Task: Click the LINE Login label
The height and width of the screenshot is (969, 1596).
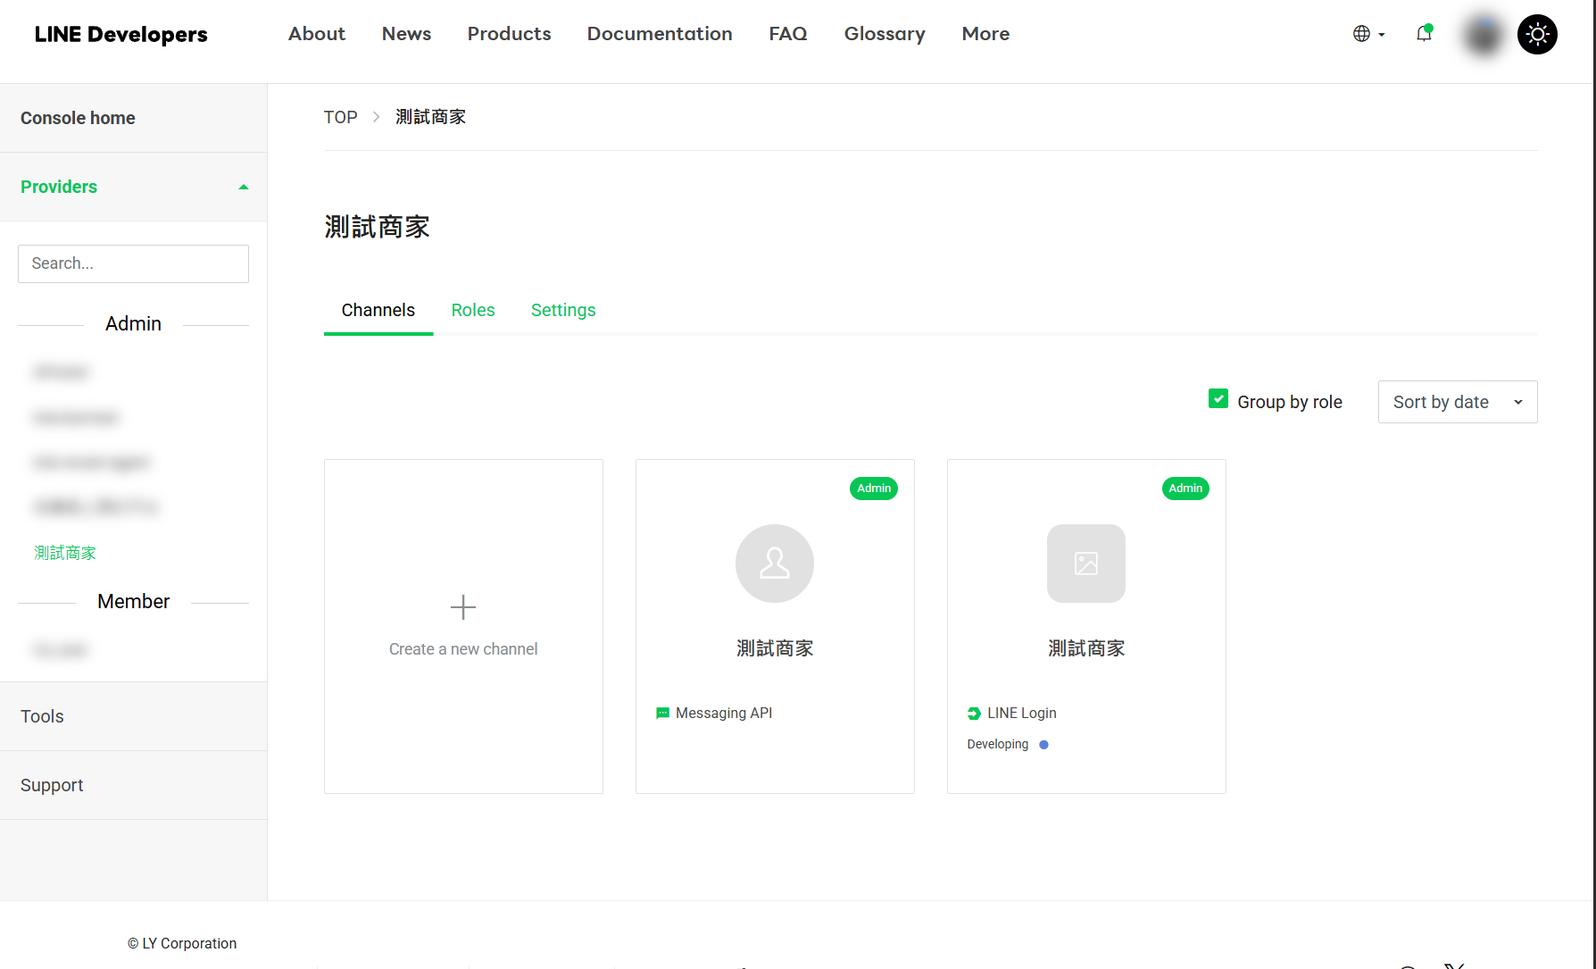Action: point(1022,714)
